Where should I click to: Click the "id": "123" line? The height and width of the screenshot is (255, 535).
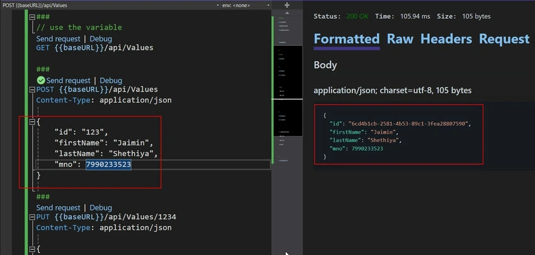[81, 133]
